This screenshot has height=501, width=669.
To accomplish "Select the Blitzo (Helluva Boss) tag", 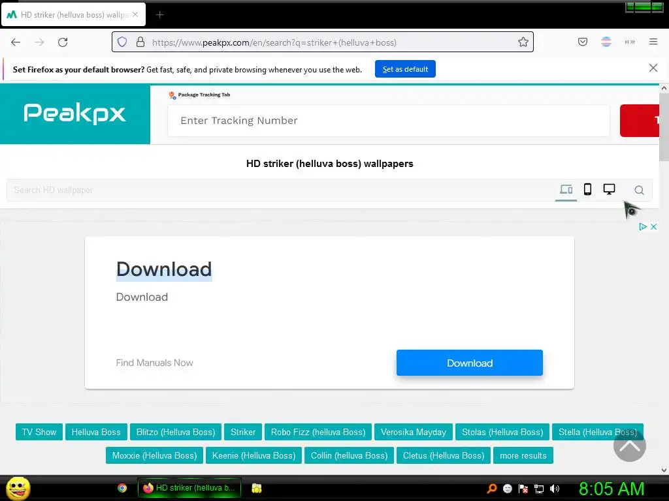I will pyautogui.click(x=176, y=432).
